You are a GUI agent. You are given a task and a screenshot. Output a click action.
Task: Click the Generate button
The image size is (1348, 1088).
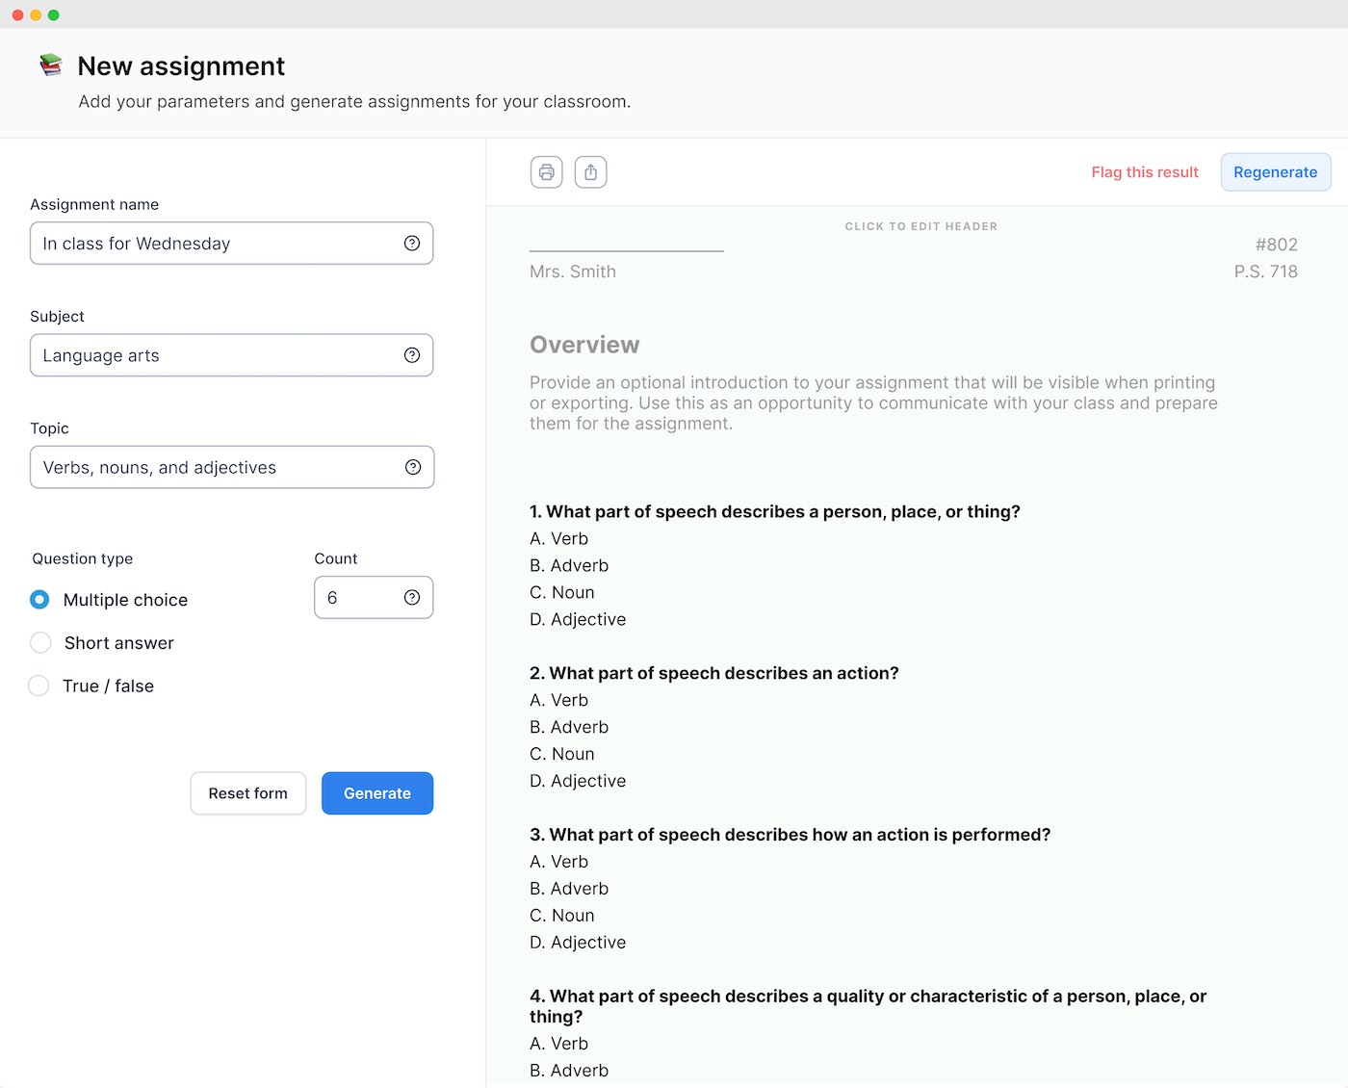(x=377, y=793)
